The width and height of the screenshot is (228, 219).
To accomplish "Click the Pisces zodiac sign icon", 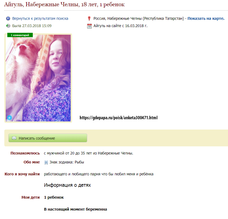I will click(46, 162).
